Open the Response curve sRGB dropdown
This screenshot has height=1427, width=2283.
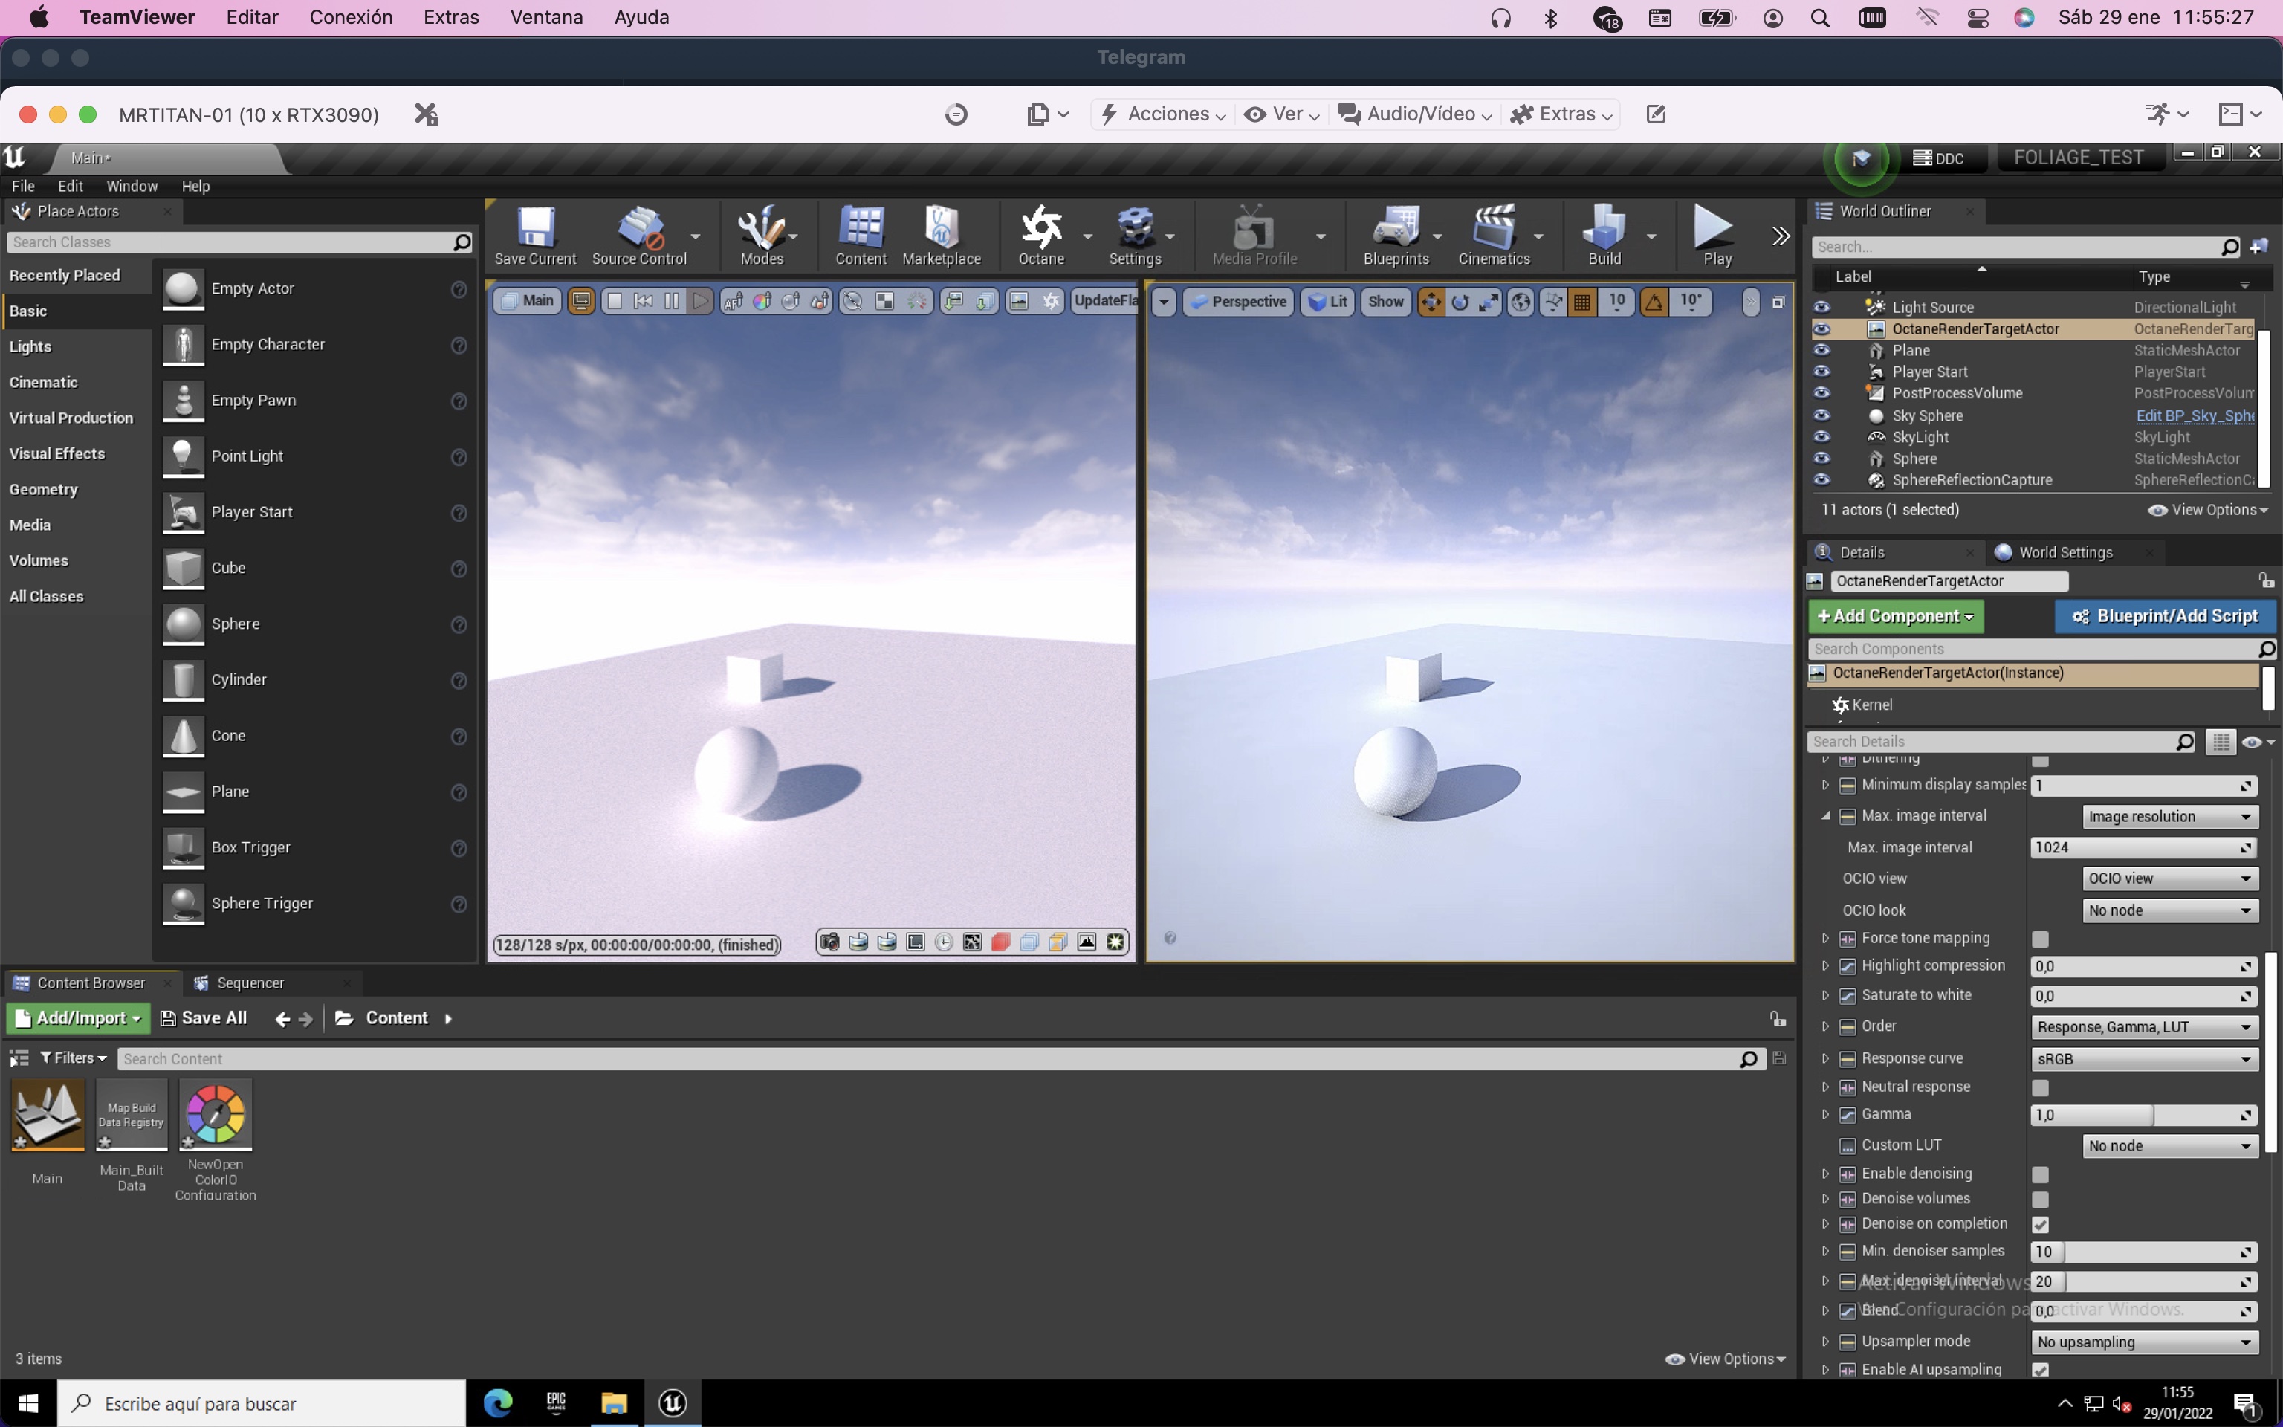2143,1059
